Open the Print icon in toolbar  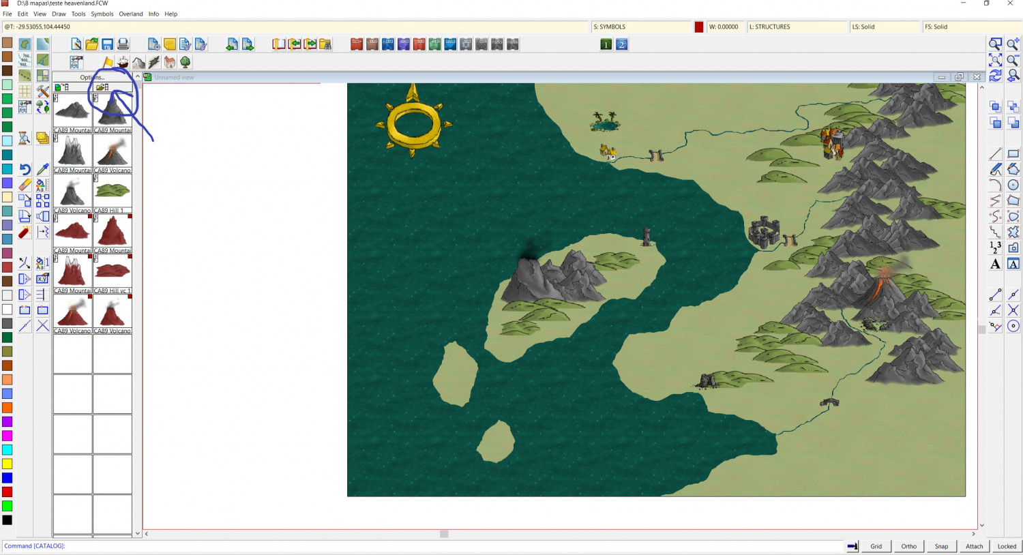pos(123,44)
